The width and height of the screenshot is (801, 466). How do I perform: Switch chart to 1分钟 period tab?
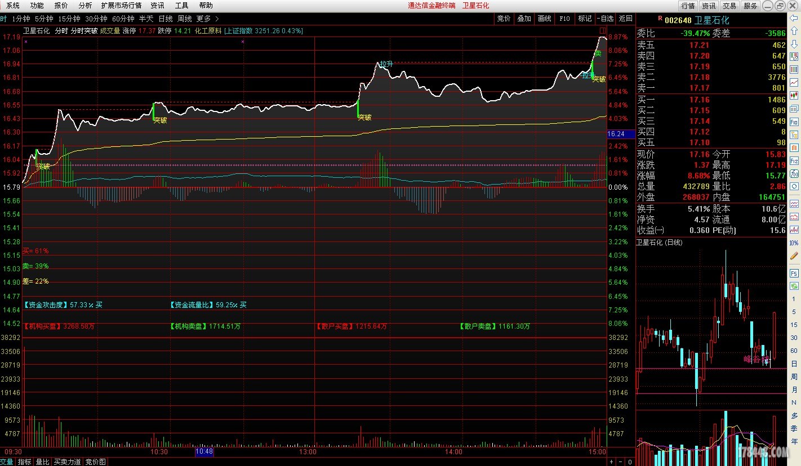pyautogui.click(x=21, y=19)
